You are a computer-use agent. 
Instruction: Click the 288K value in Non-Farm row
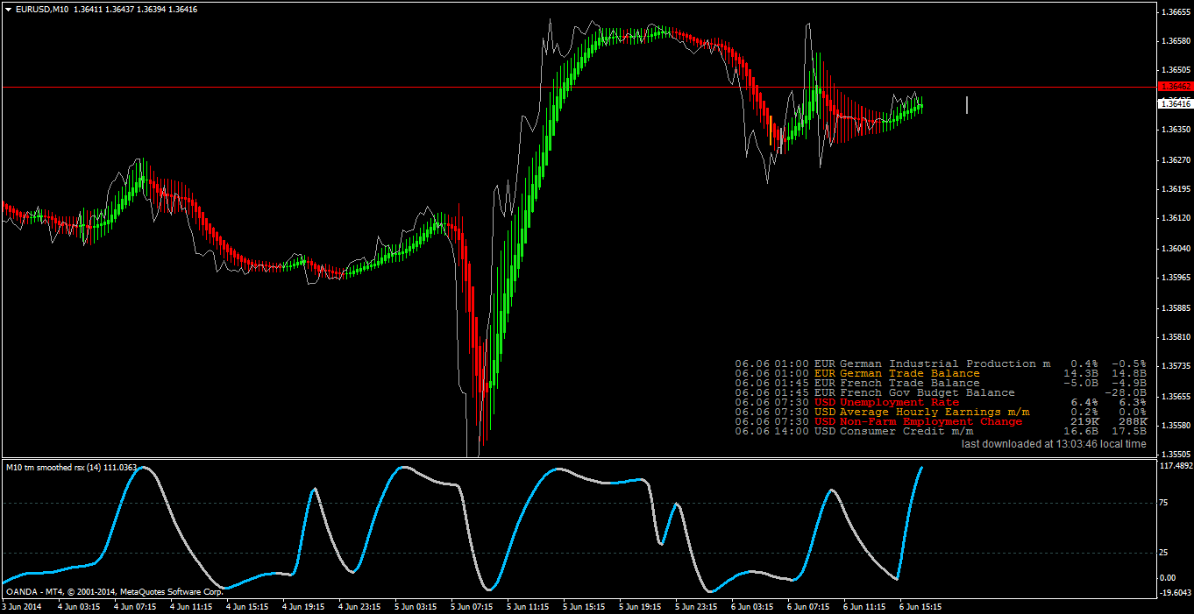[1132, 421]
